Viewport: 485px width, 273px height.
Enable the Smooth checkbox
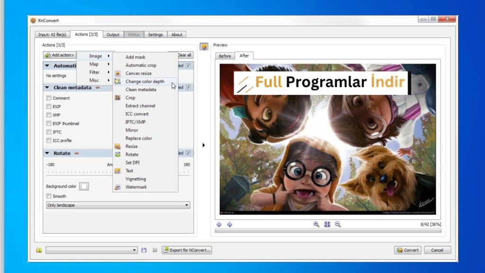[x=49, y=196]
